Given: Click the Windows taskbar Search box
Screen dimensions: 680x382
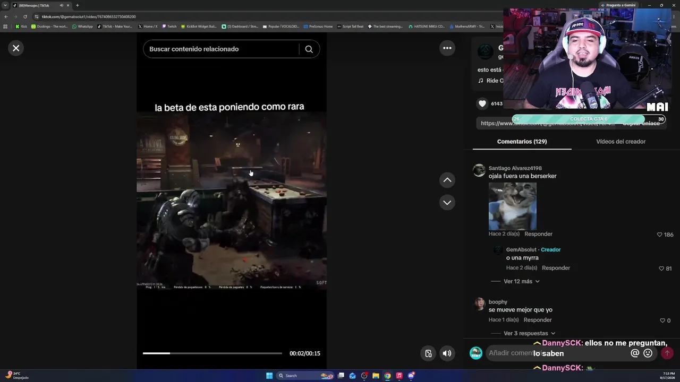Looking at the screenshot, I should (305, 376).
